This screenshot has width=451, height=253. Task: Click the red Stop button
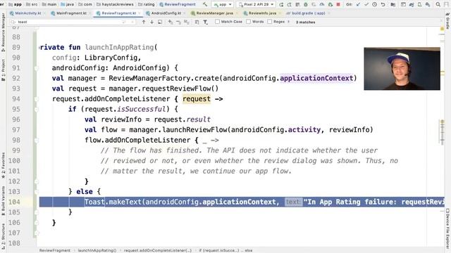pos(338,4)
